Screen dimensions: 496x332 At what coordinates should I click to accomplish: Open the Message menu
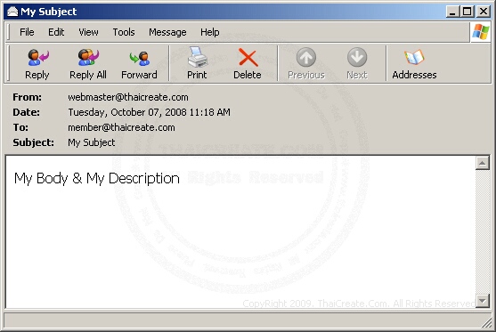(167, 32)
